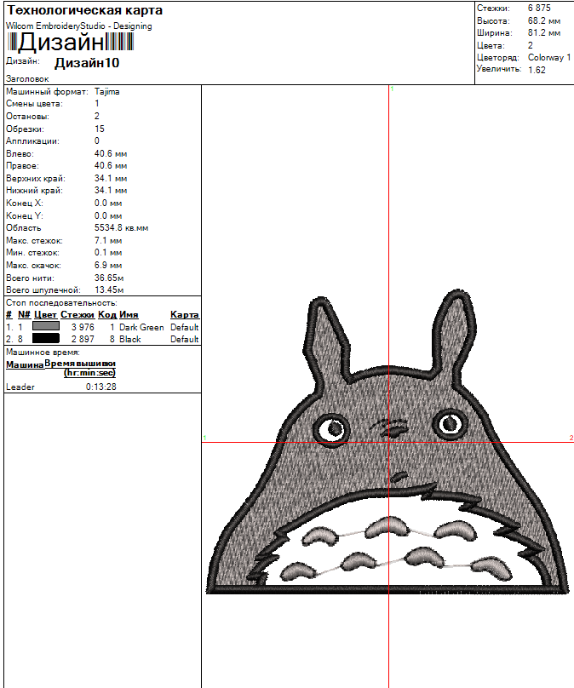
Task: Select zoom value '1.62'
Action: coord(537,70)
